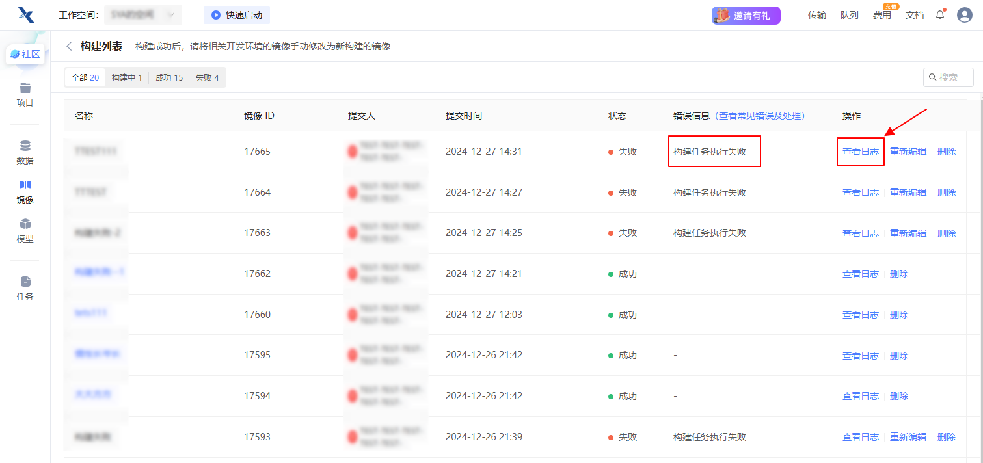The width and height of the screenshot is (983, 463).
Task: Switch to the 失败 4 filter tab
Action: (207, 77)
